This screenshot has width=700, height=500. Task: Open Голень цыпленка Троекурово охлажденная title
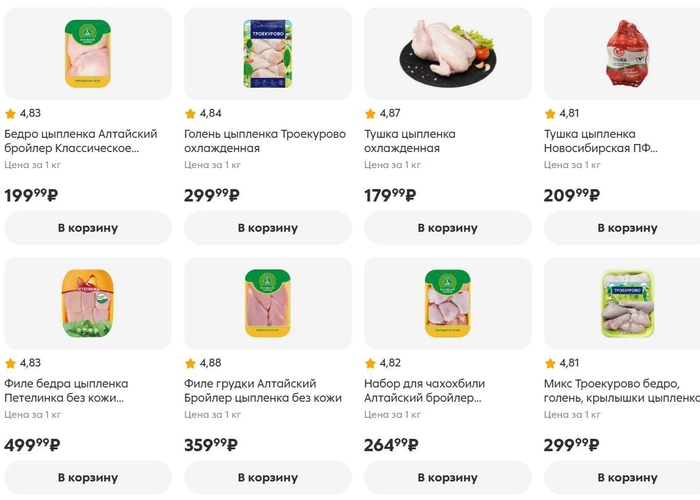pyautogui.click(x=265, y=142)
